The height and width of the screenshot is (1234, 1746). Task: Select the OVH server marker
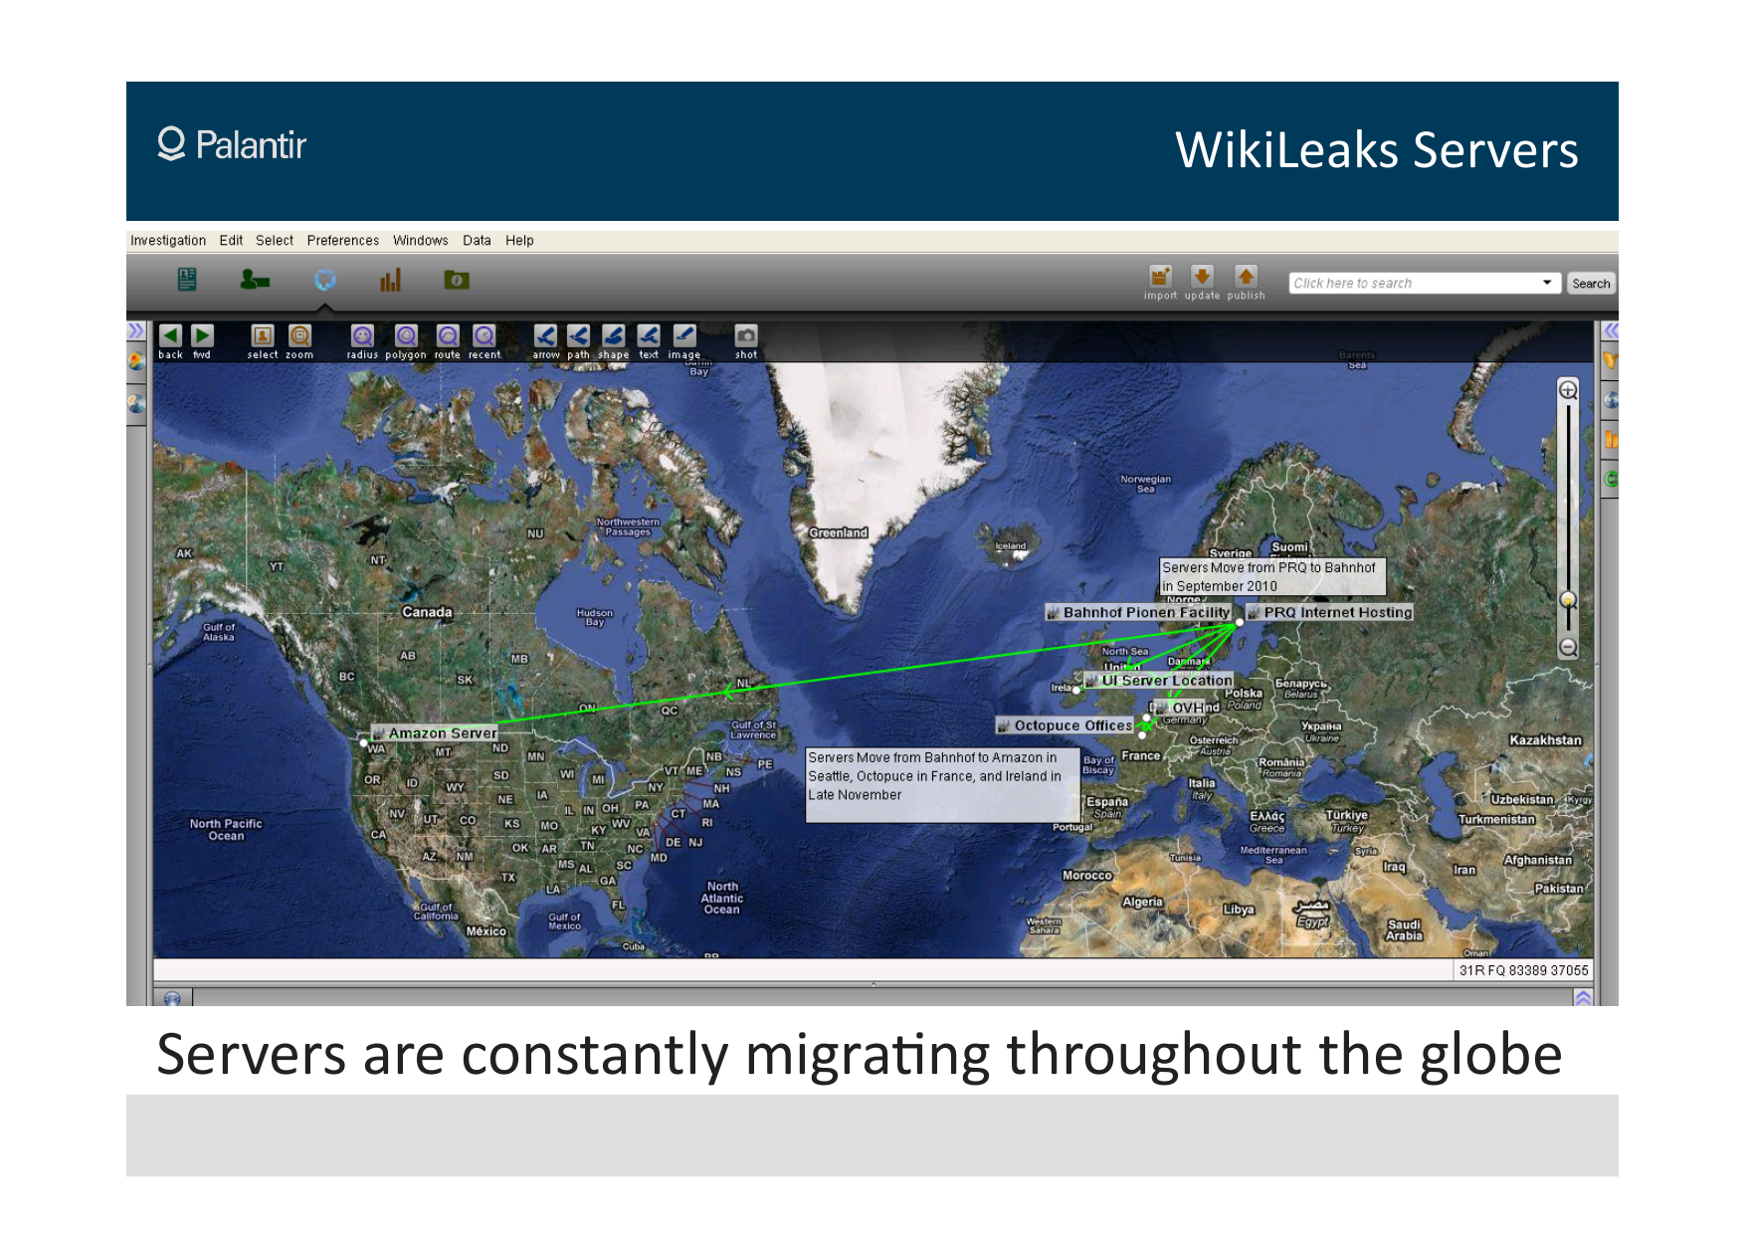pos(1180,708)
